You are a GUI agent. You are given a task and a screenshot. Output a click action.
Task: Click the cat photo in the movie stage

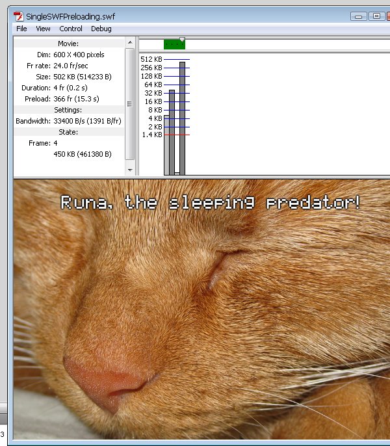click(x=201, y=309)
